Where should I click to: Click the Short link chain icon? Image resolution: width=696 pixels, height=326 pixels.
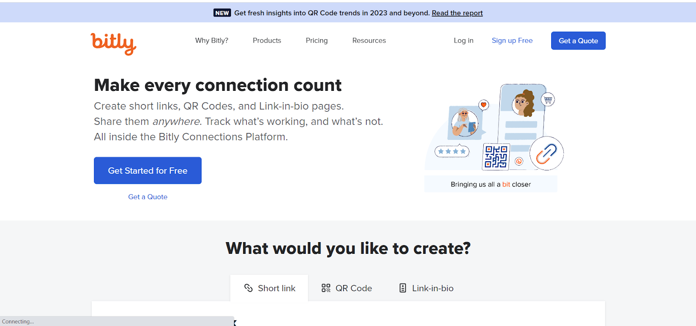pos(248,288)
